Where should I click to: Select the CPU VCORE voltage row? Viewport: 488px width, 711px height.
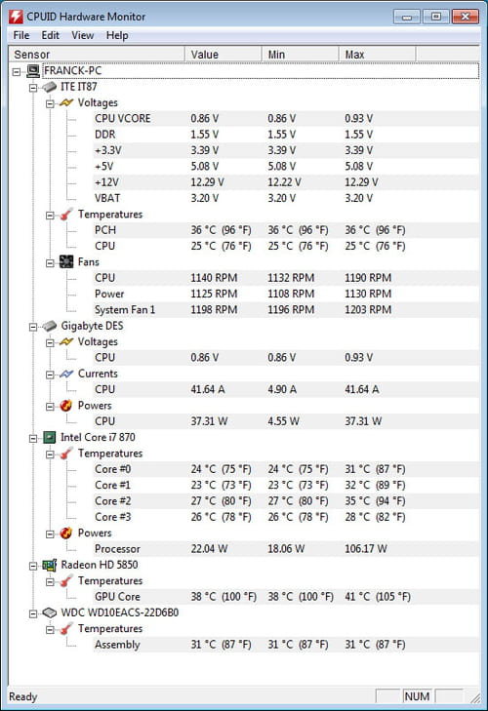tap(286, 118)
